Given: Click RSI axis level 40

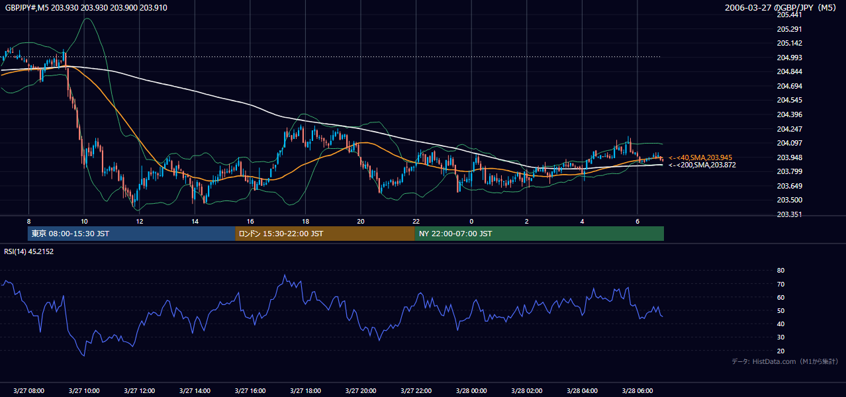Looking at the screenshot, I should pyautogui.click(x=780, y=324).
